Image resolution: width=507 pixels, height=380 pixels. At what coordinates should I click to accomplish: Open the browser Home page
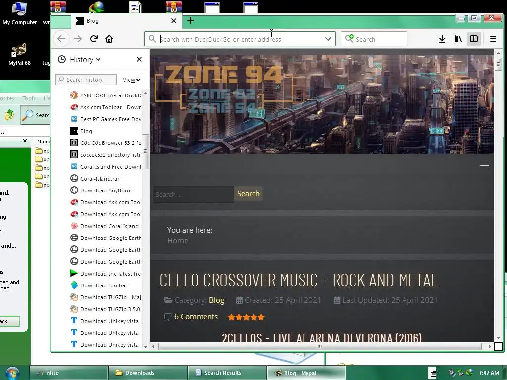click(109, 39)
